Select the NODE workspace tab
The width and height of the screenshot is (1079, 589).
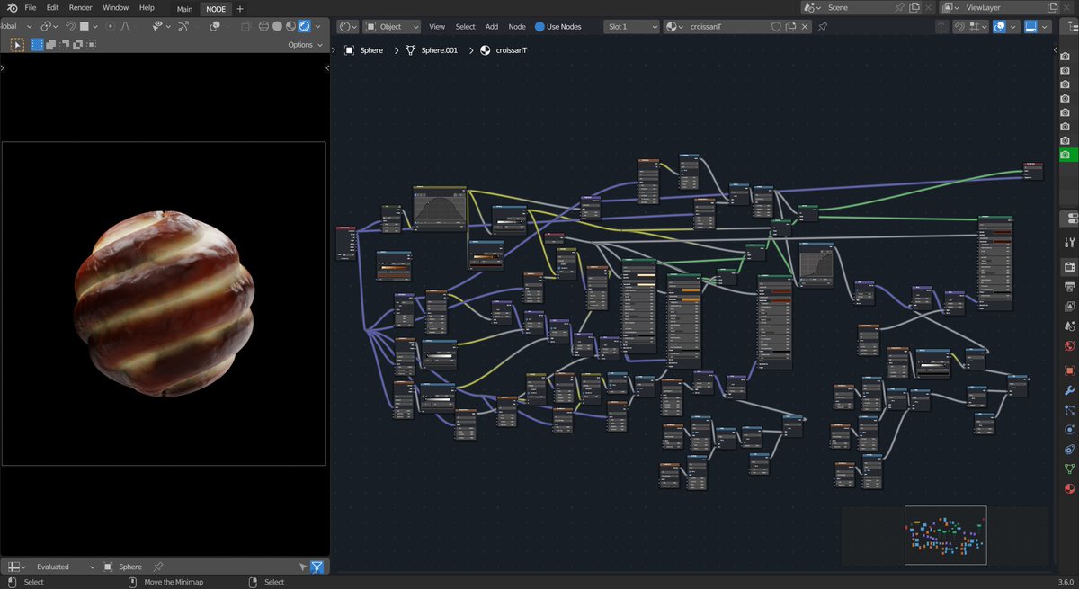coord(216,8)
